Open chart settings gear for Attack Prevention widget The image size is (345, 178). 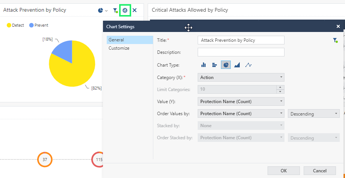pyautogui.click(x=125, y=11)
